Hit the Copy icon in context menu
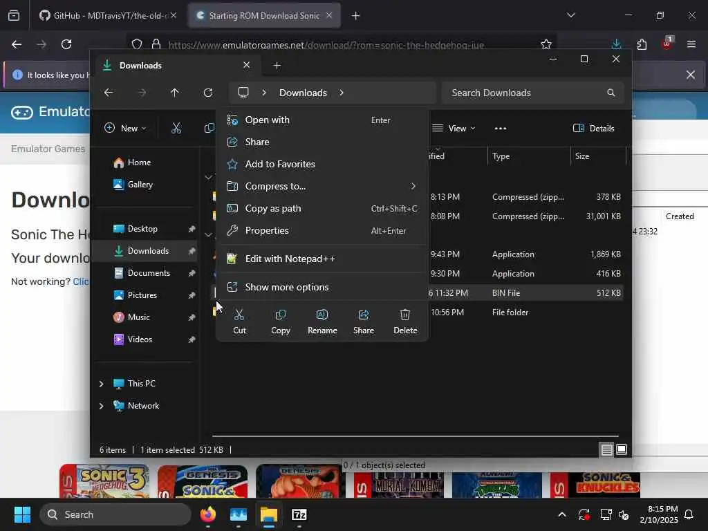 pos(281,322)
